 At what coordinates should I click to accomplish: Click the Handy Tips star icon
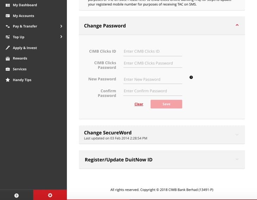[x=8, y=80]
